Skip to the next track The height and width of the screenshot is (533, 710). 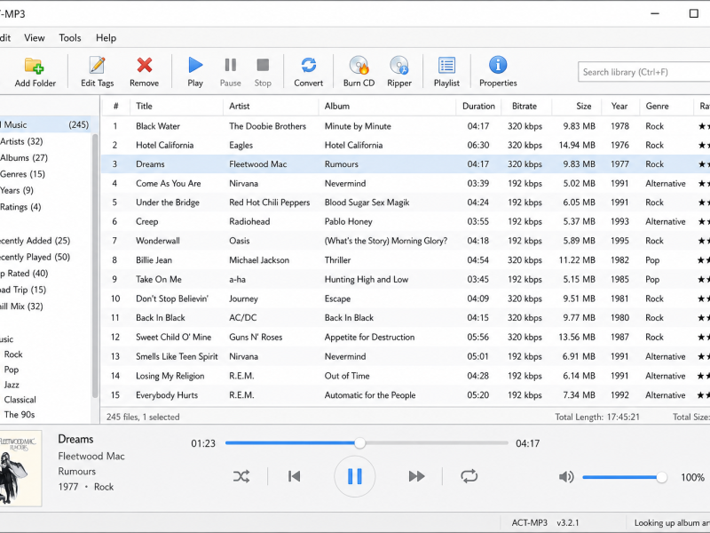416,476
